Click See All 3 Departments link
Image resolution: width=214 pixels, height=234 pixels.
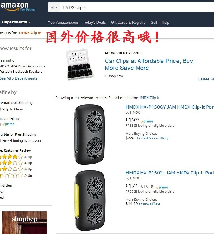click(x=19, y=78)
